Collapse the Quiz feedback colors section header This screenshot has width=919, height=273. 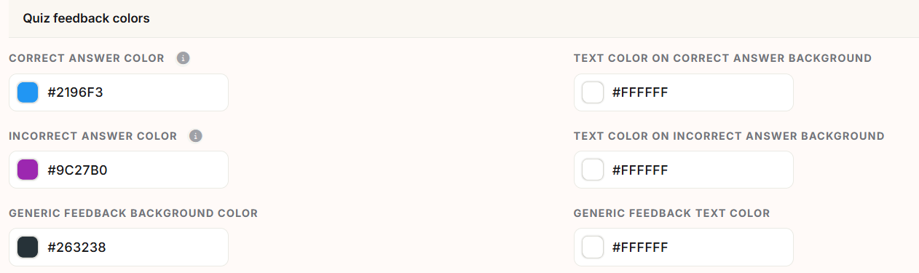(464, 18)
